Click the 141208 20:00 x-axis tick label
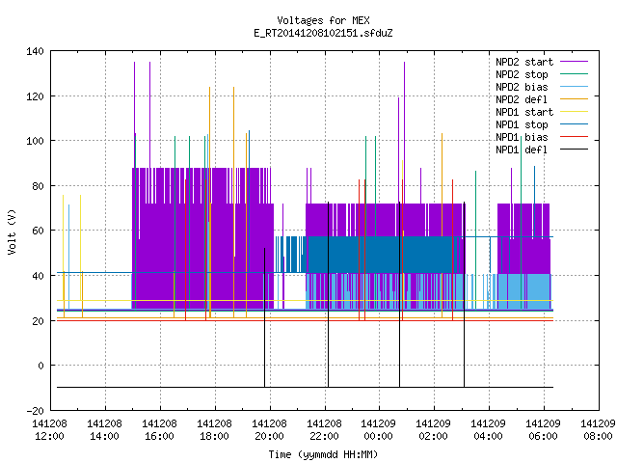 270,430
